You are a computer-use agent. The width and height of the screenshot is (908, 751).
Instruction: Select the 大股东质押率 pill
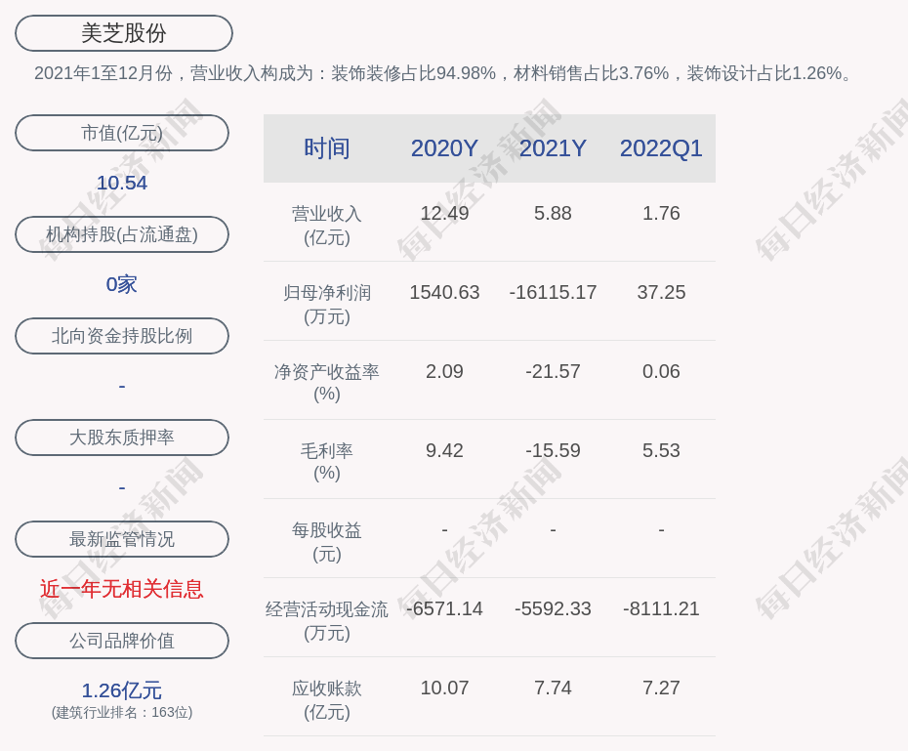[122, 438]
